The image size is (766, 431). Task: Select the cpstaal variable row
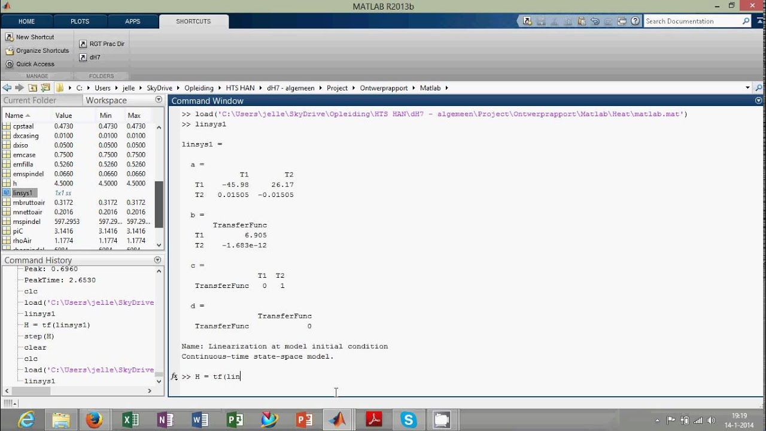78,126
